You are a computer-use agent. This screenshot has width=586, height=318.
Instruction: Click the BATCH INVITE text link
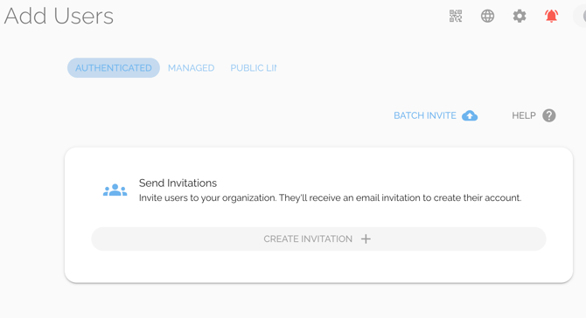pos(425,115)
